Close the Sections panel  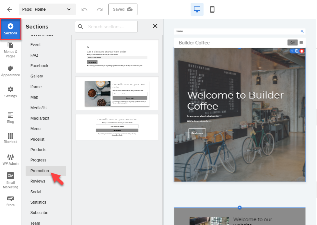pyautogui.click(x=155, y=26)
